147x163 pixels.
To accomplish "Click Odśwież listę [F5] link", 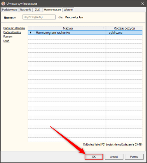I will [x=113, y=144].
